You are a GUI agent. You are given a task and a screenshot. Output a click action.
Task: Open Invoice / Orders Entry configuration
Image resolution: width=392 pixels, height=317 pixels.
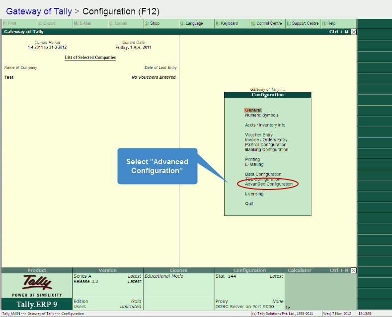click(266, 140)
